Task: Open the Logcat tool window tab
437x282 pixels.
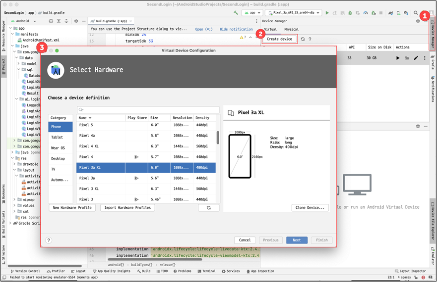Action: click(78, 271)
